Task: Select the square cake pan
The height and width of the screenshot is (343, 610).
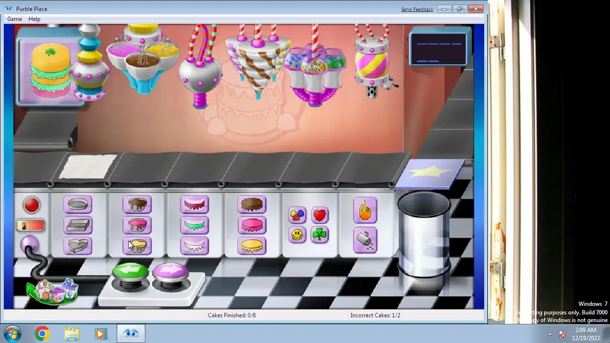Action: click(x=78, y=225)
